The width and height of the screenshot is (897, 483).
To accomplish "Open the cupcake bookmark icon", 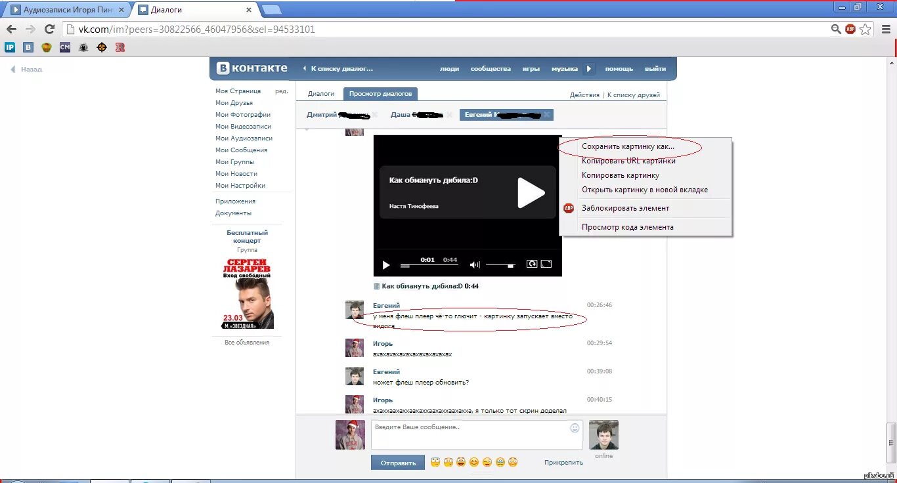I will click(x=47, y=47).
